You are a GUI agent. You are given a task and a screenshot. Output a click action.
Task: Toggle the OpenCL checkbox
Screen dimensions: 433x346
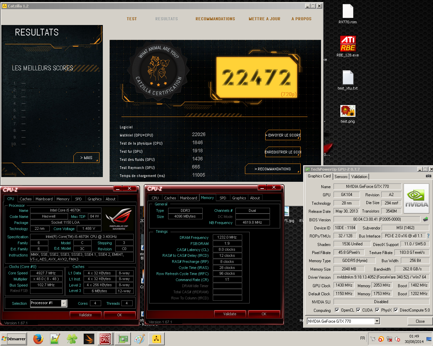[x=337, y=310]
